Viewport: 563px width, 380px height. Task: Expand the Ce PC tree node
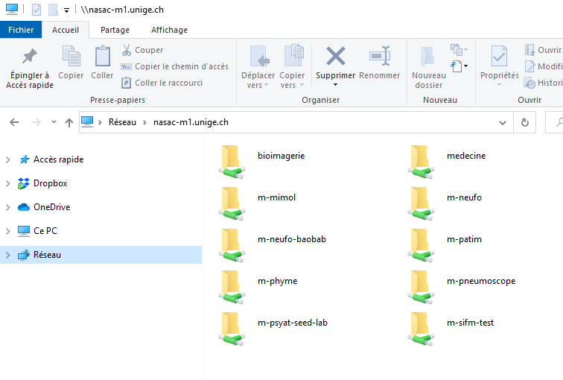point(8,231)
